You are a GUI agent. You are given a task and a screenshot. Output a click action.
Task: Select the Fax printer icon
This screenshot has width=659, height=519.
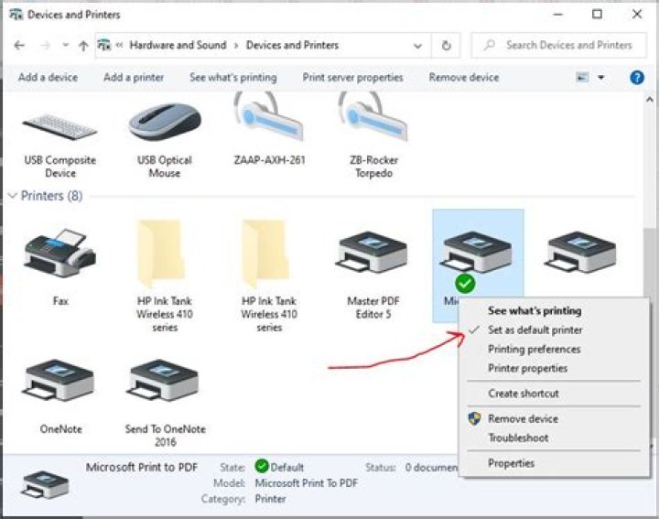coord(60,253)
